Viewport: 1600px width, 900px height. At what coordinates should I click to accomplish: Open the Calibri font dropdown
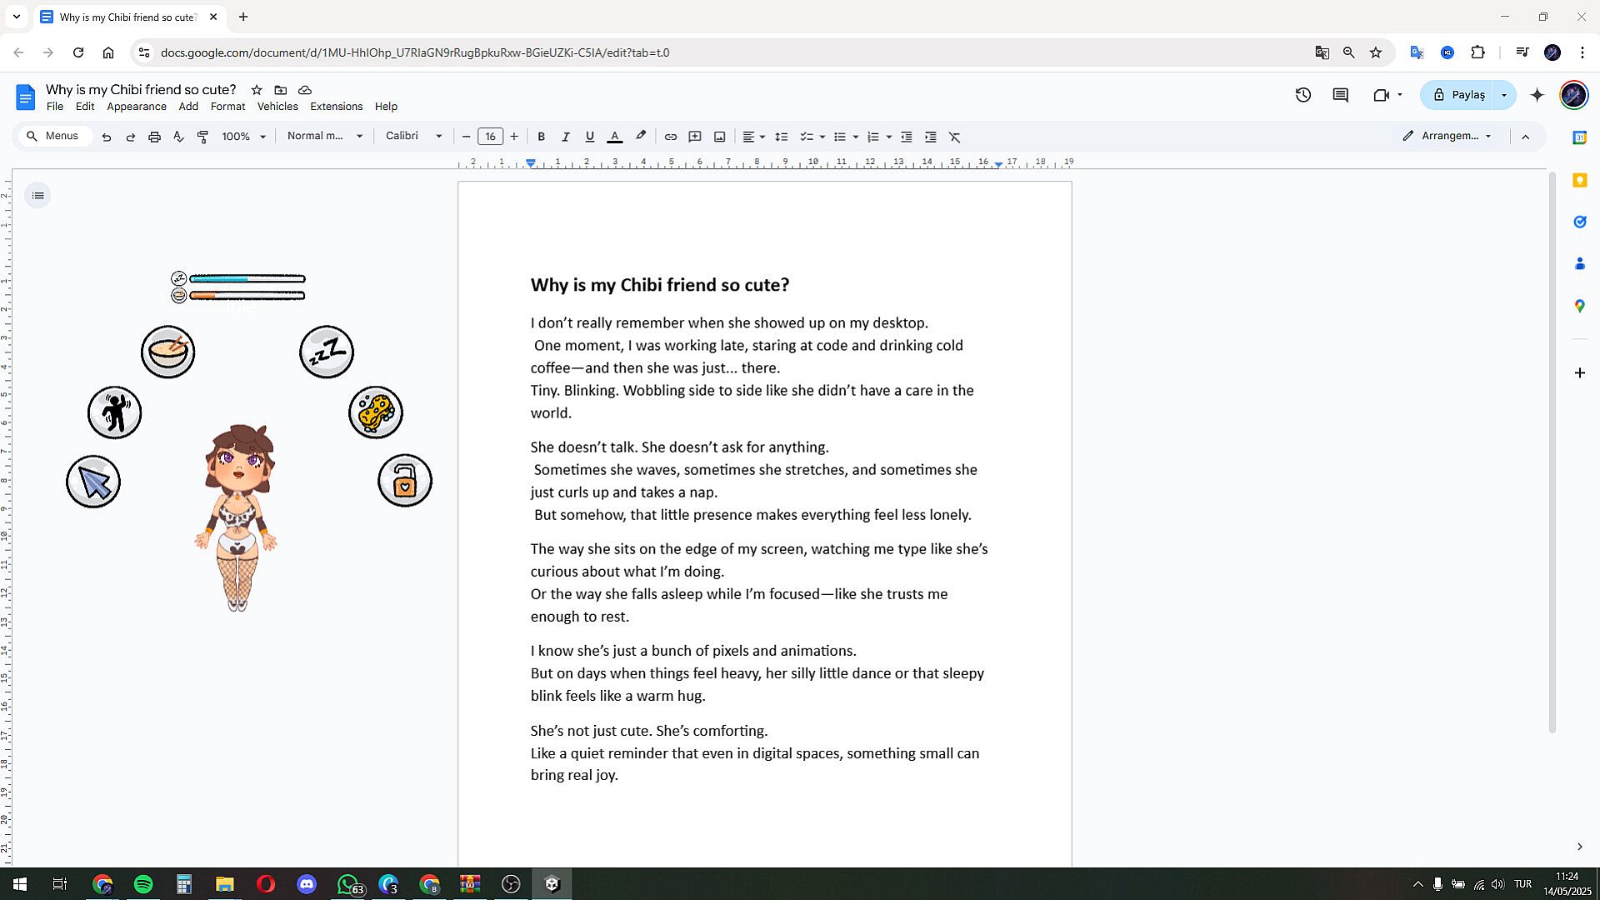(x=414, y=136)
